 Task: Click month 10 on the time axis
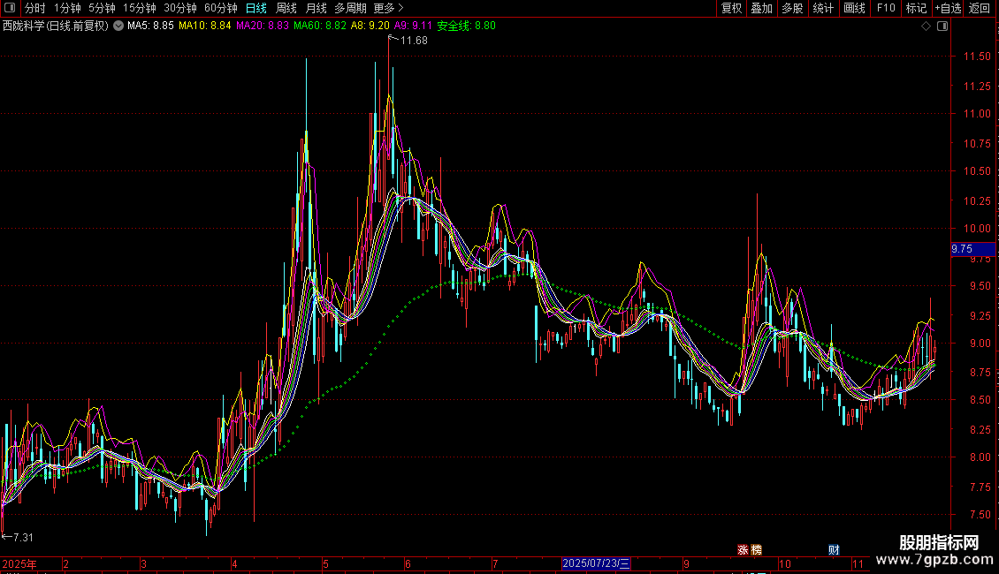pos(785,563)
